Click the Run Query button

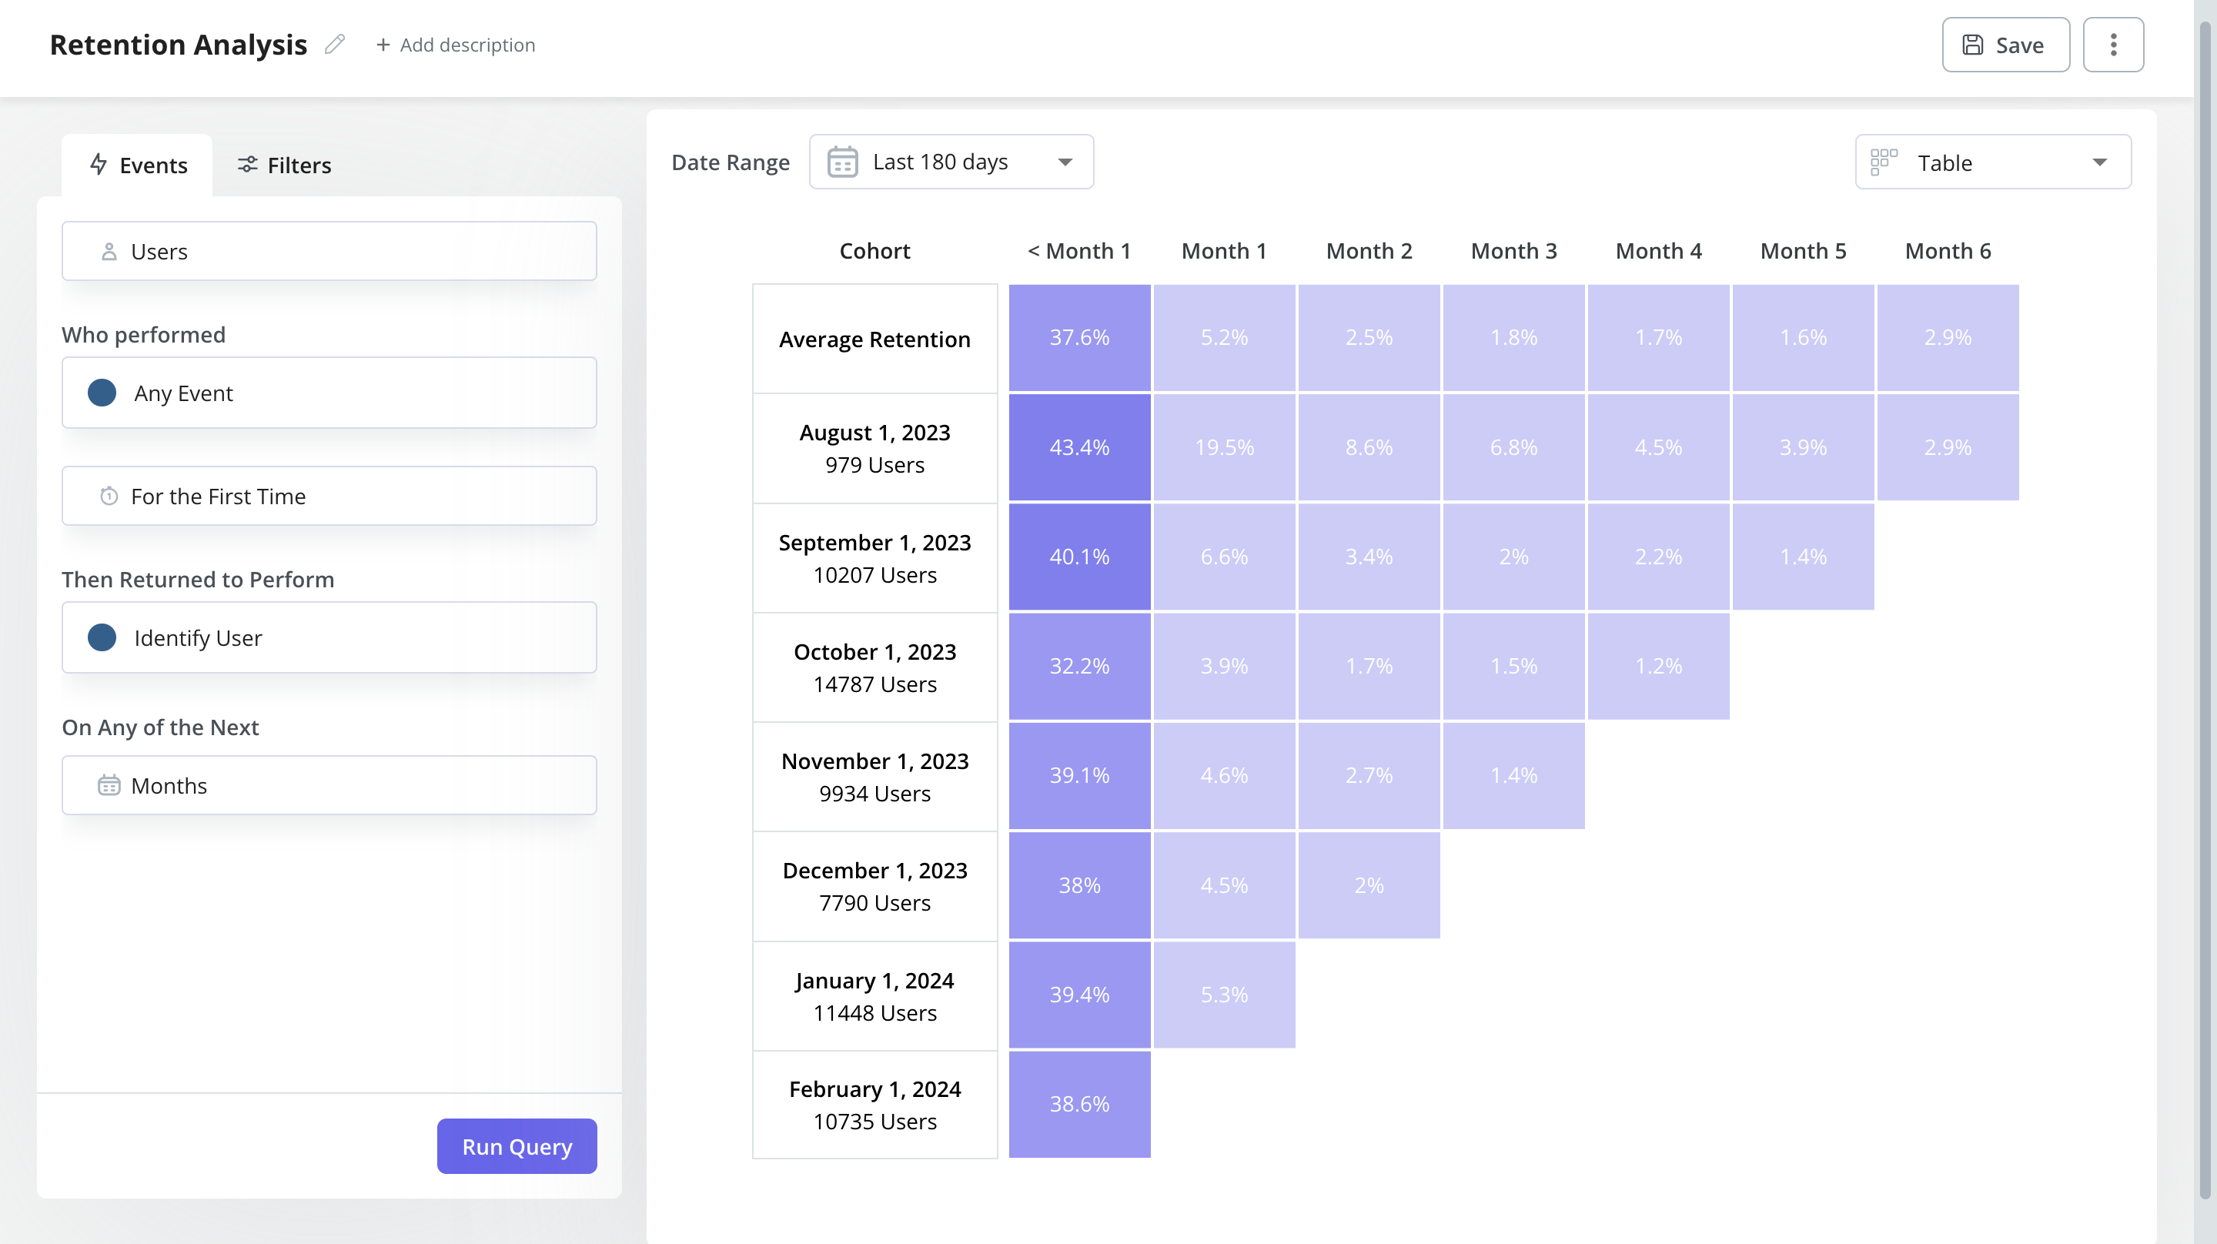coord(517,1146)
